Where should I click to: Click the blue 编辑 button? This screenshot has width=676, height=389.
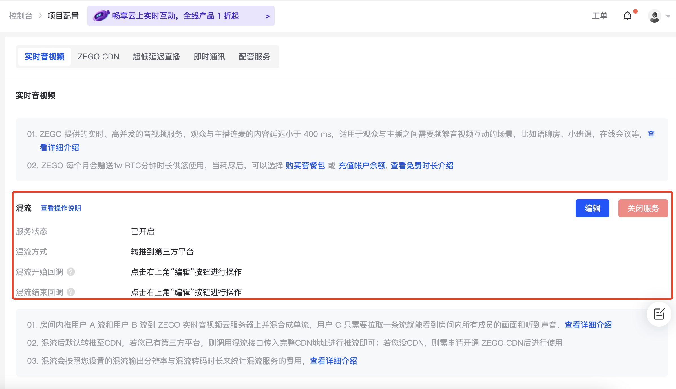click(x=593, y=208)
